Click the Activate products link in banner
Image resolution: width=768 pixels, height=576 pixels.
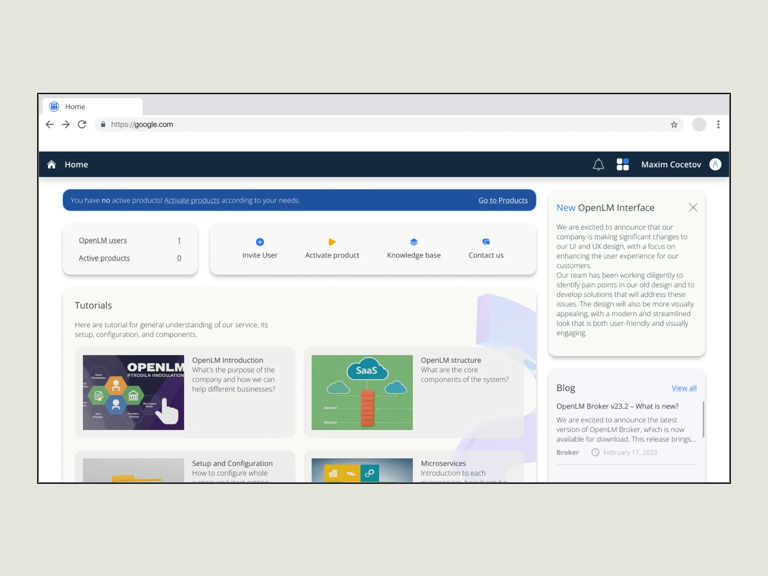point(192,200)
